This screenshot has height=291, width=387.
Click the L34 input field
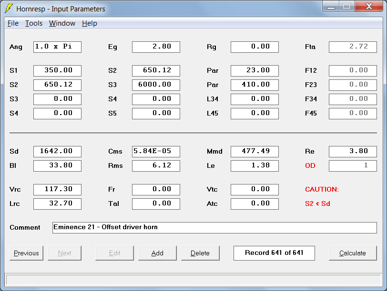255,99
